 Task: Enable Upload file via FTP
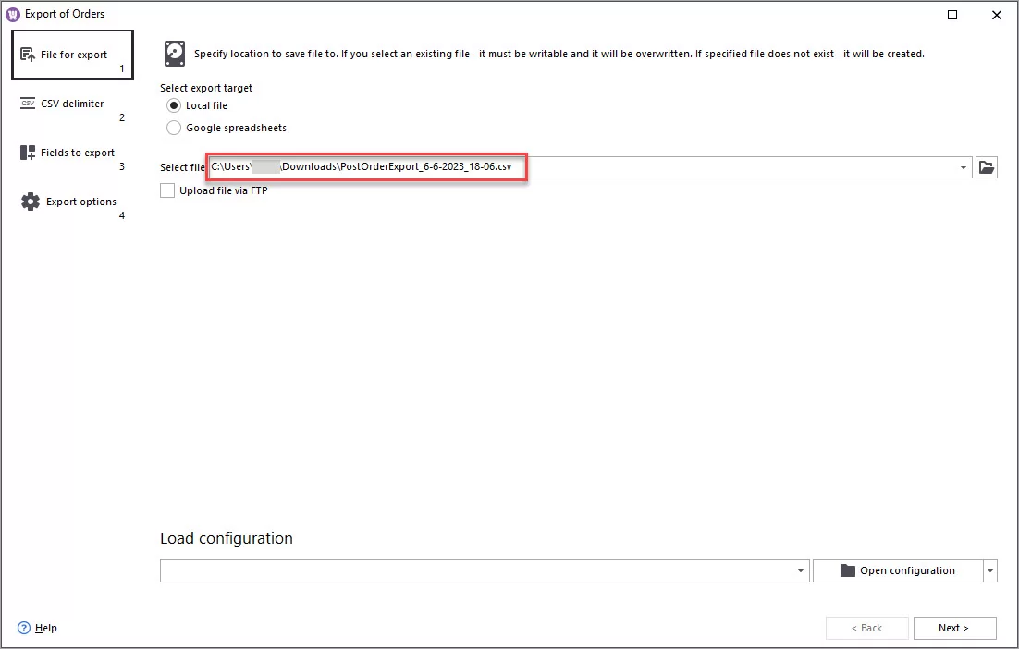(167, 190)
